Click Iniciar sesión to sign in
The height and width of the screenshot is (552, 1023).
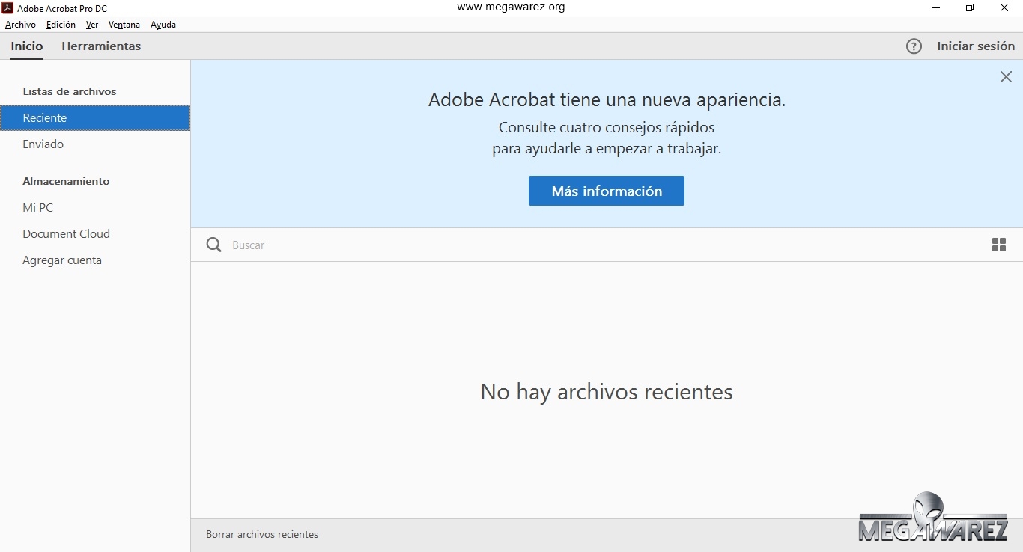coord(976,46)
